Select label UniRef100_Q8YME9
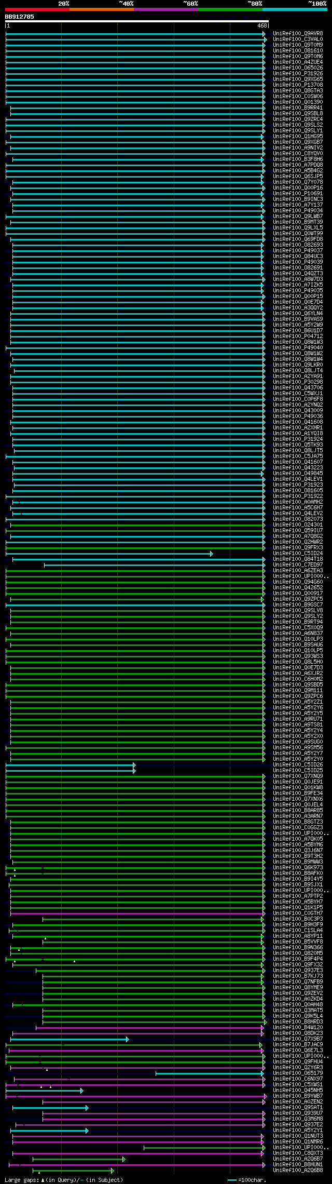The height and width of the screenshot is (1184, 332). tap(298, 988)
